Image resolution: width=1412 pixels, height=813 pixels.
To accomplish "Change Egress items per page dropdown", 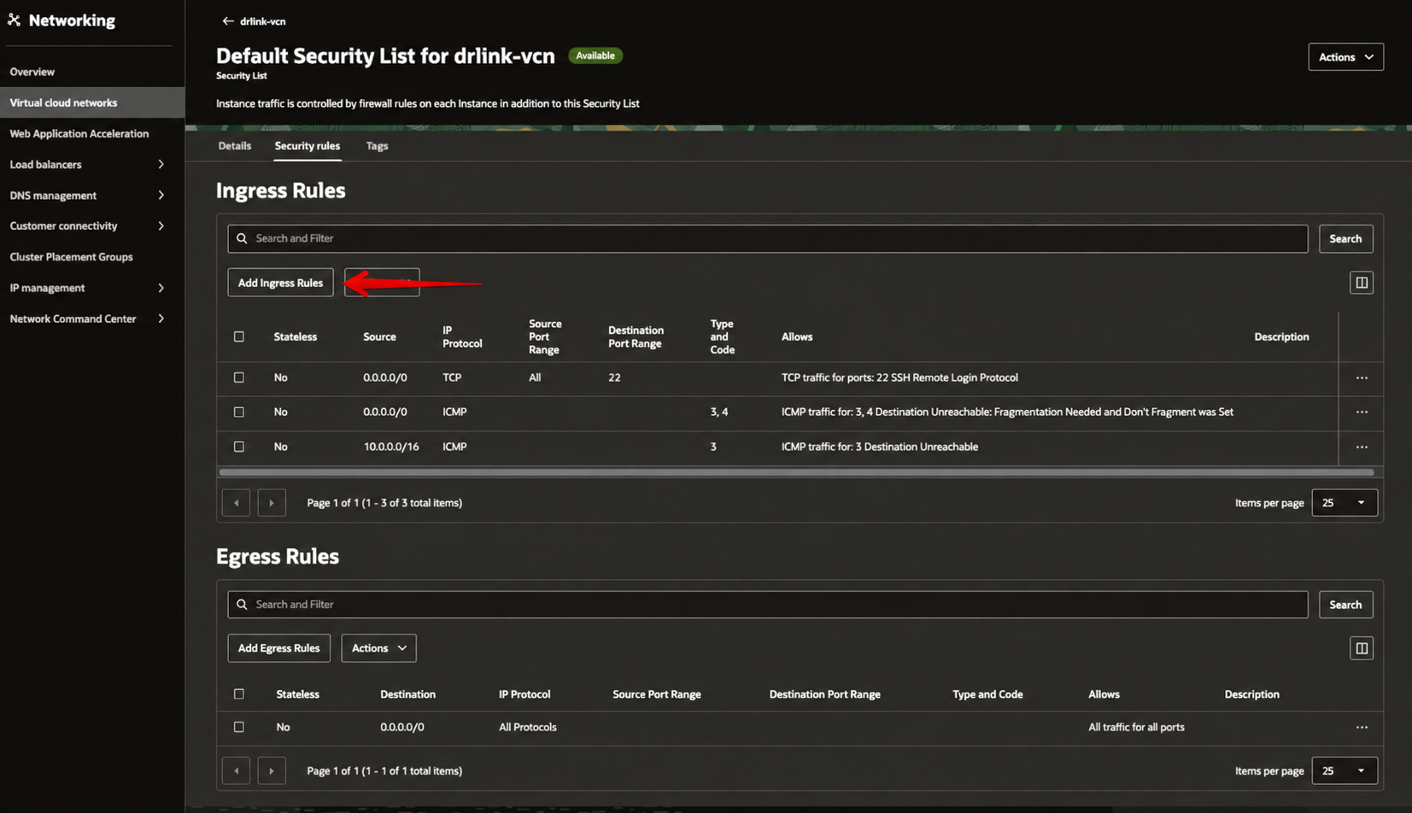I will tap(1345, 771).
